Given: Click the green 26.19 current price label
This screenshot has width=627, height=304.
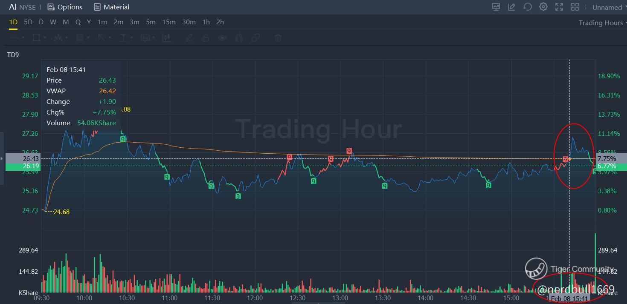Looking at the screenshot, I should pos(23,166).
